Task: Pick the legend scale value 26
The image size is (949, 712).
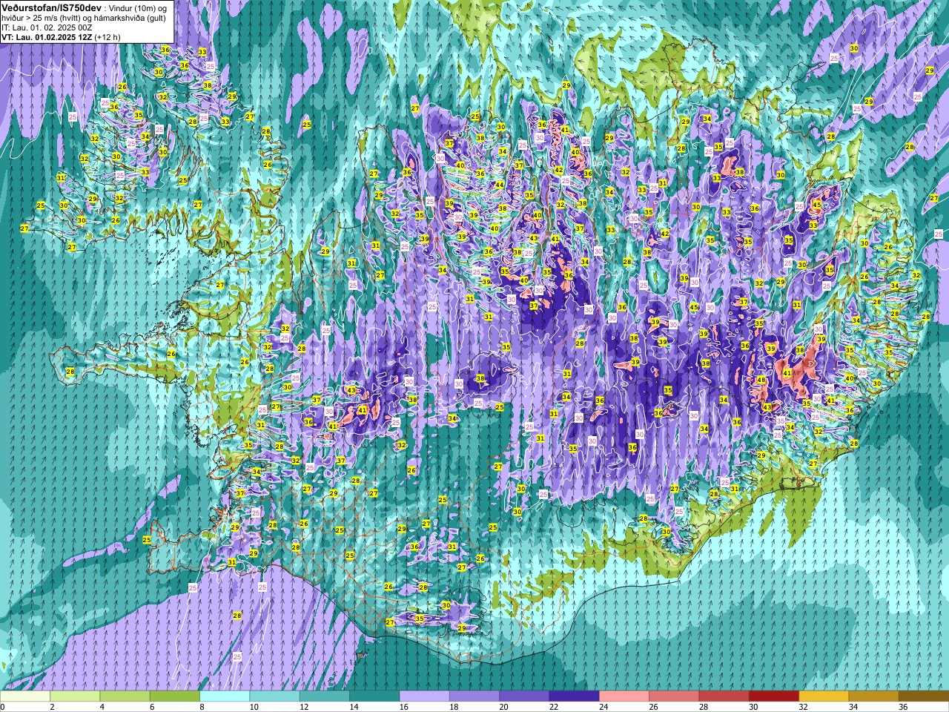Action: click(x=653, y=707)
